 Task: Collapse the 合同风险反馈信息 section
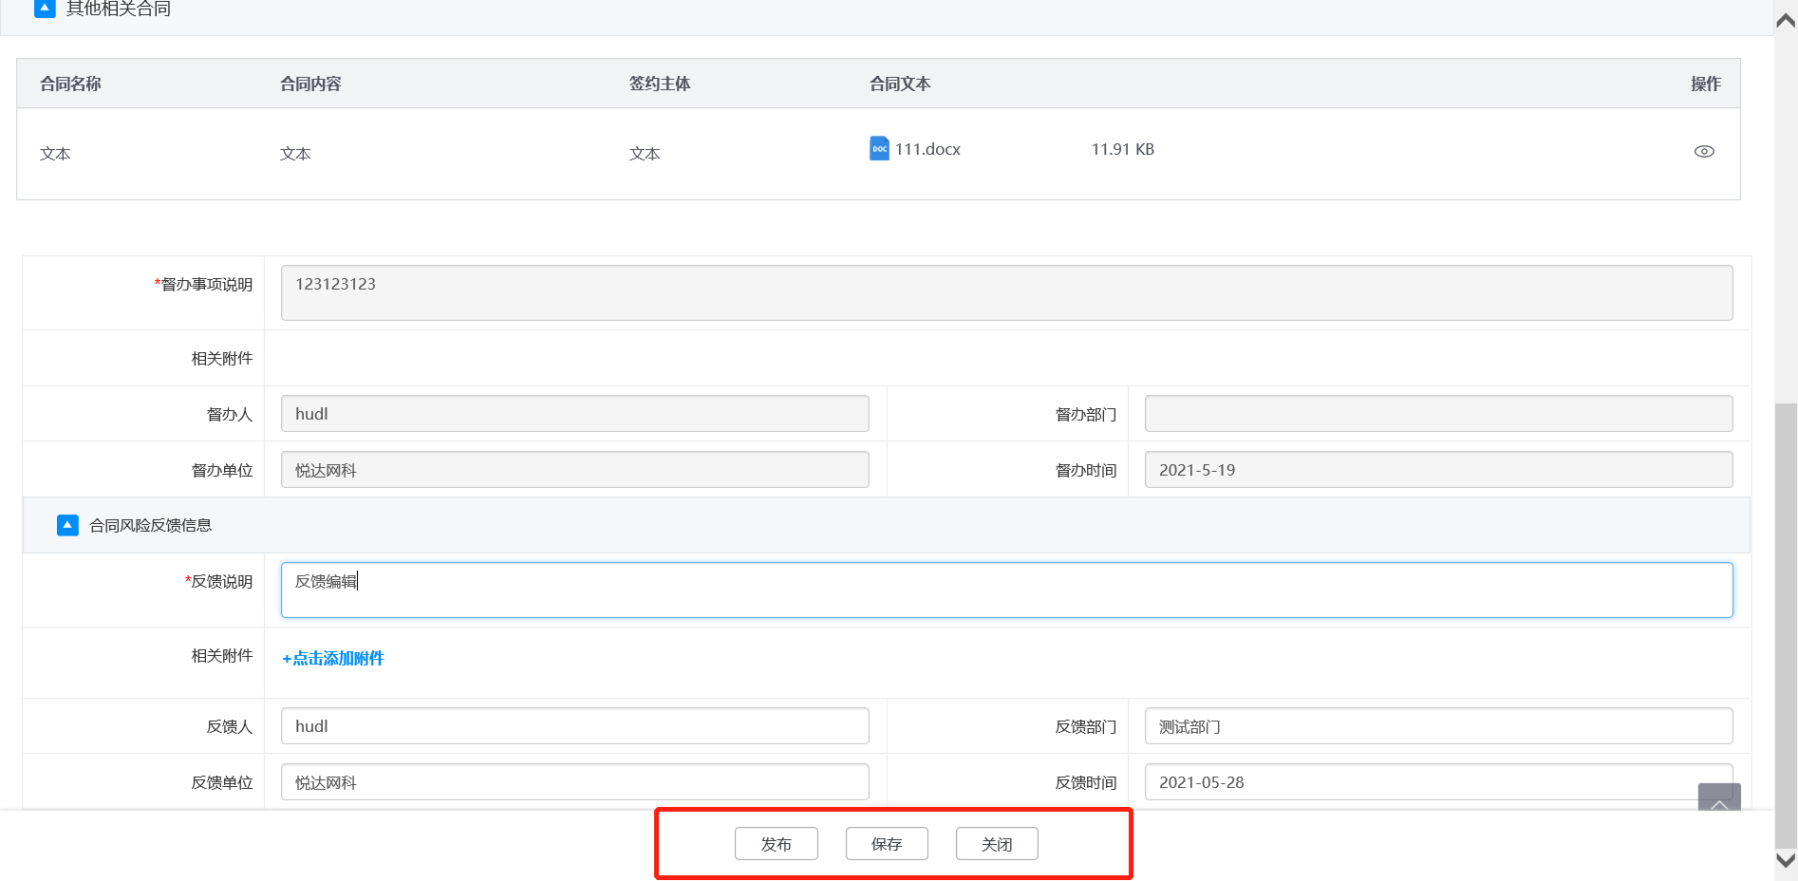coord(67,525)
